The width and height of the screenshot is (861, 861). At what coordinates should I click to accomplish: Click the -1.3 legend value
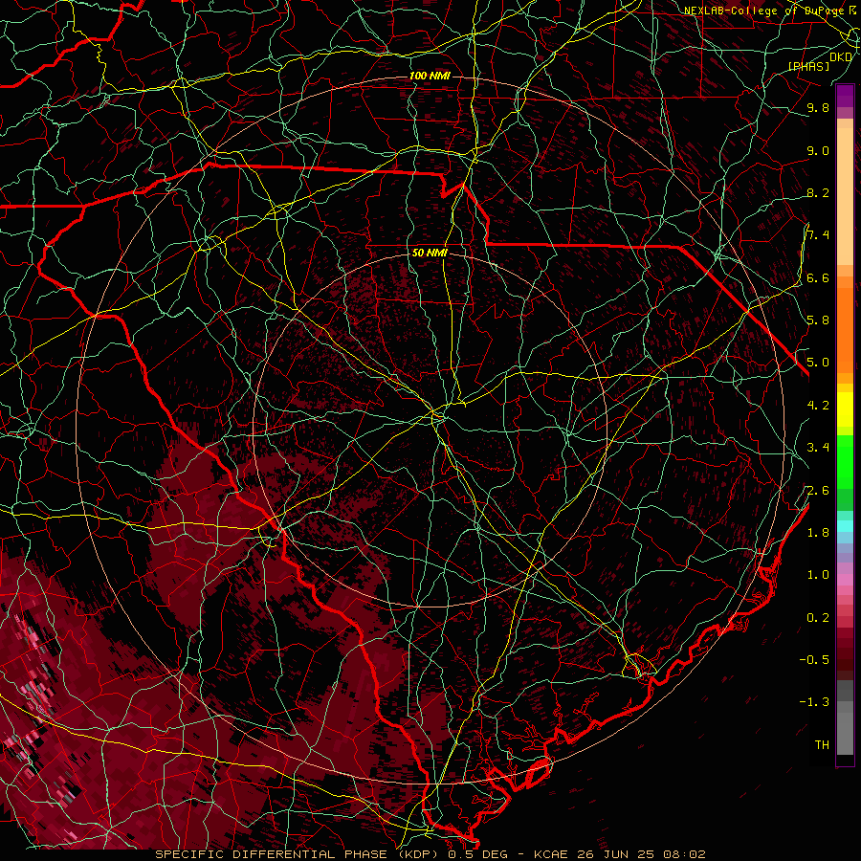pyautogui.click(x=814, y=702)
